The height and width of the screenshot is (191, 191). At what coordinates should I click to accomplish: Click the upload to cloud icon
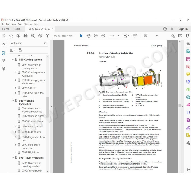18,36
